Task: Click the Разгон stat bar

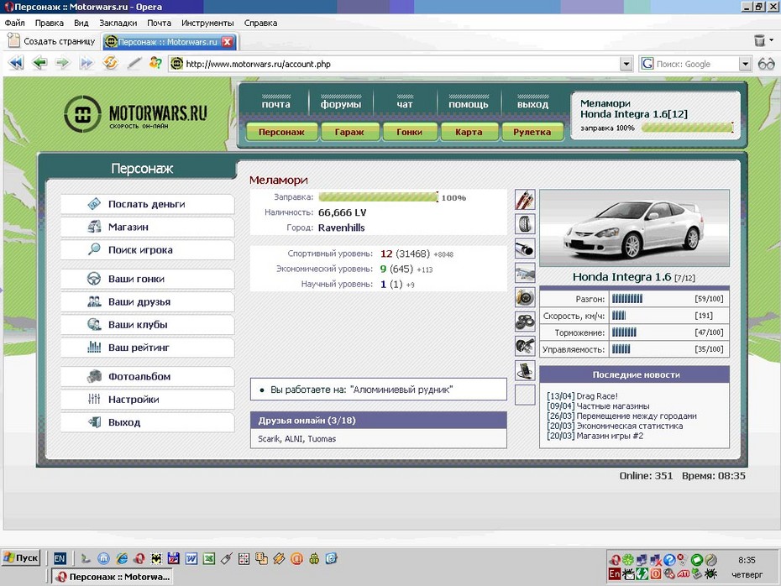Action: pyautogui.click(x=627, y=299)
